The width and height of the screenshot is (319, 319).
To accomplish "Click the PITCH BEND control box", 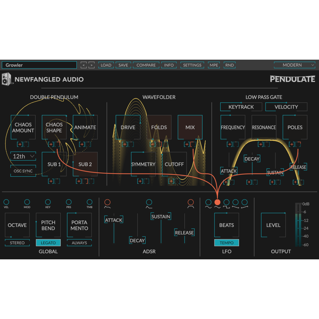I will tap(48, 225).
